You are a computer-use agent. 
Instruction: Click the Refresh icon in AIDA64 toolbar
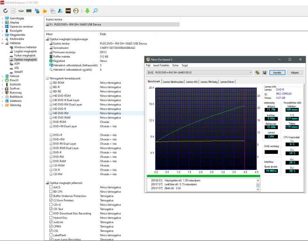[x=5, y=11]
